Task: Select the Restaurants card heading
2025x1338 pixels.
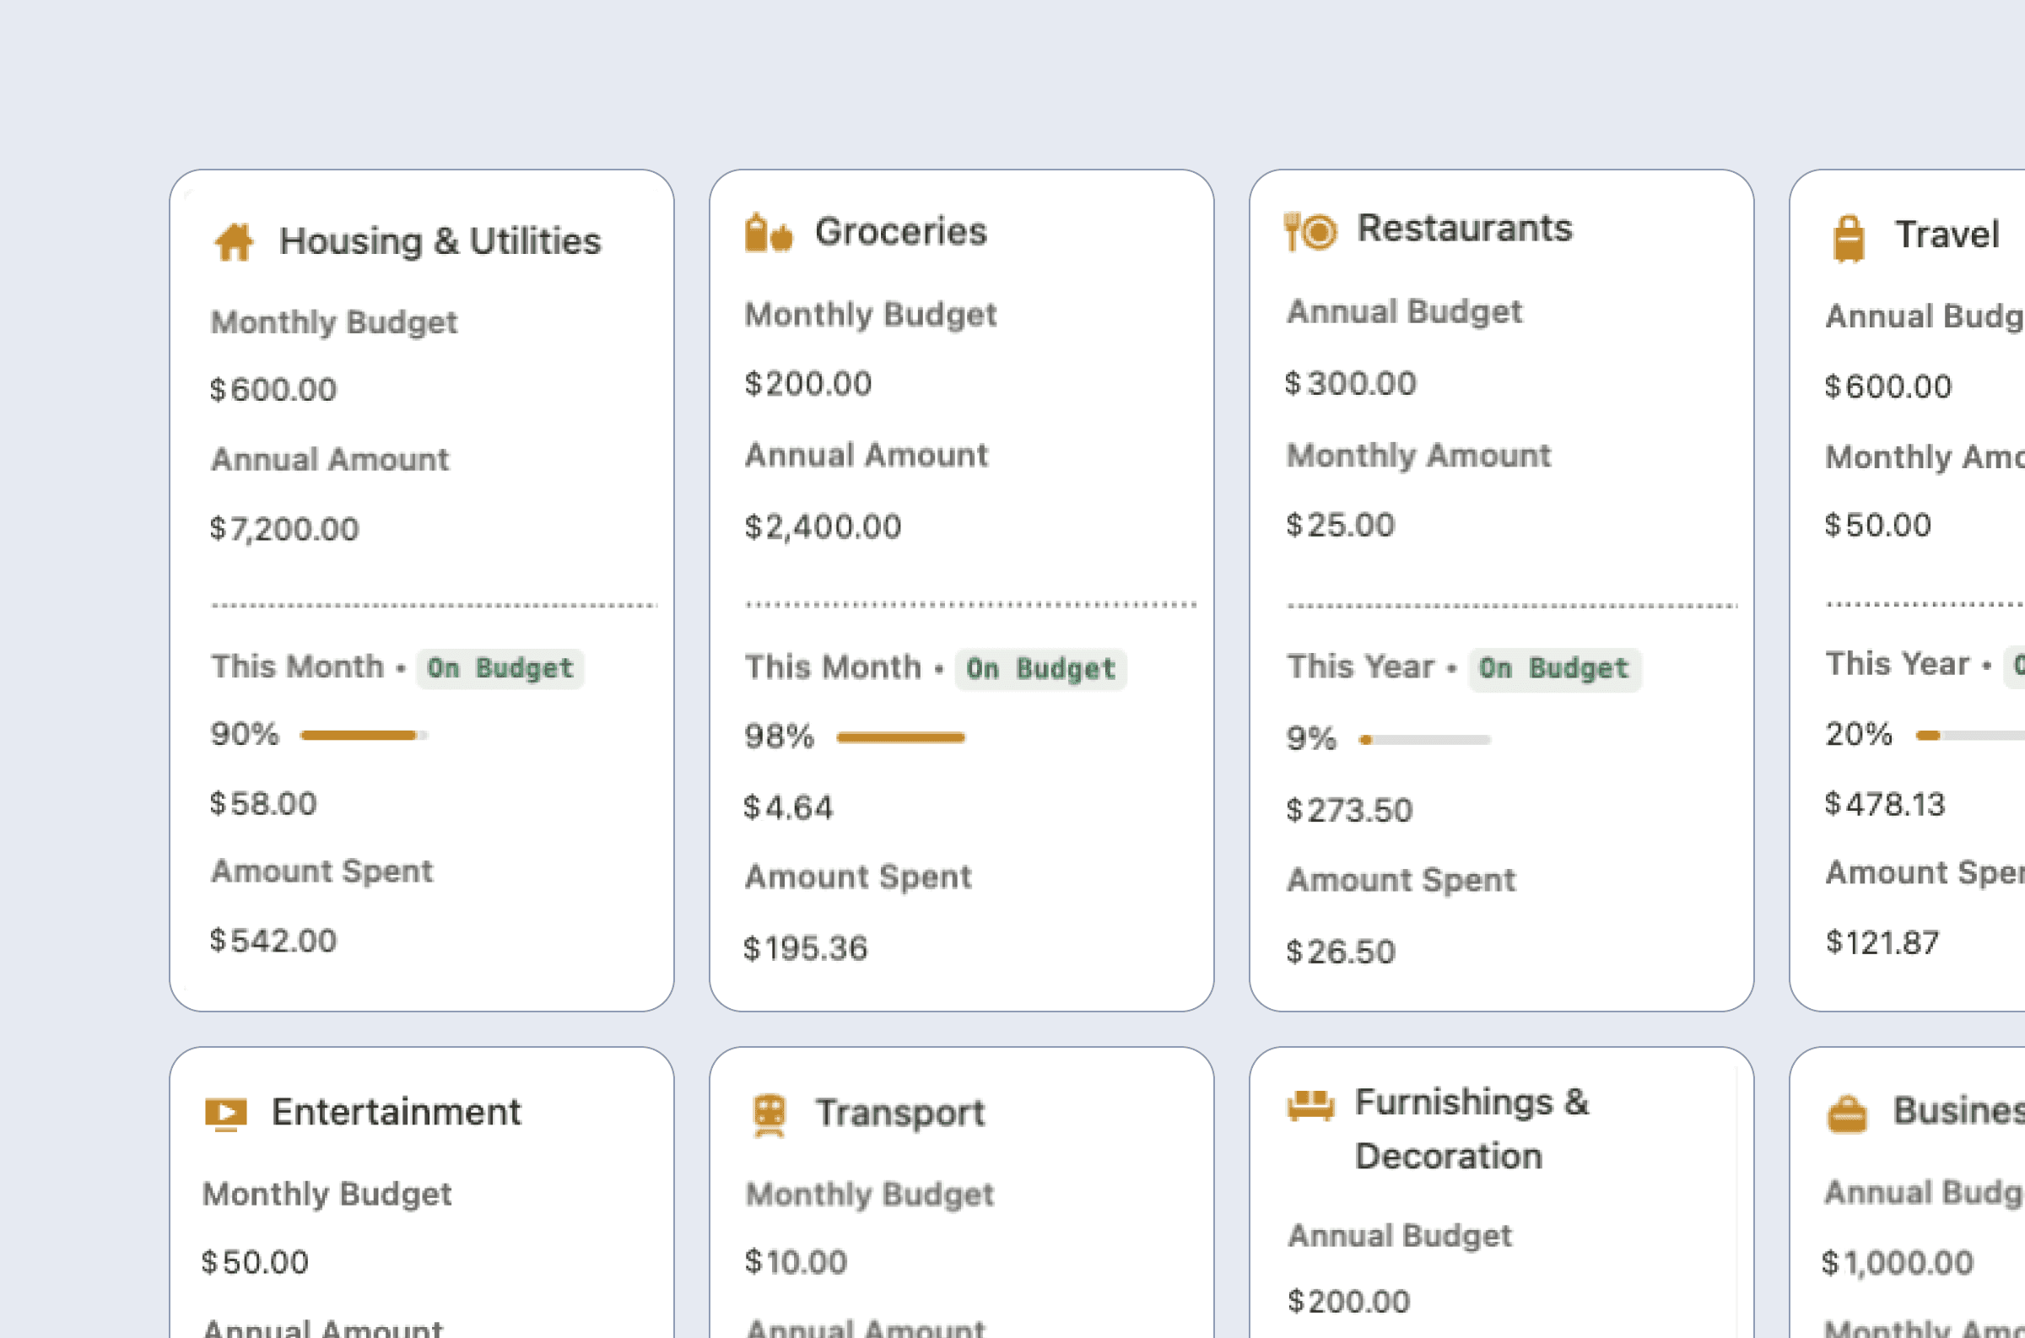Action: 1465,228
